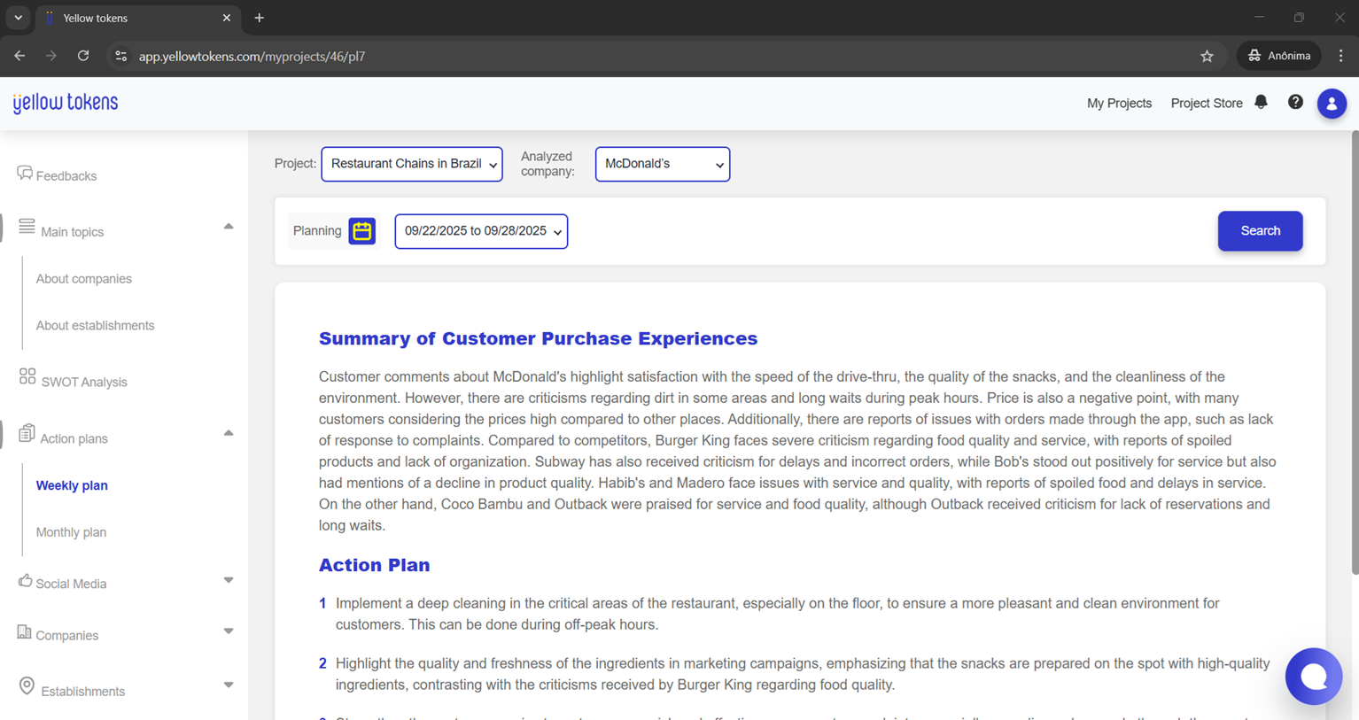Open the Project Store
This screenshot has width=1359, height=720.
pos(1206,104)
